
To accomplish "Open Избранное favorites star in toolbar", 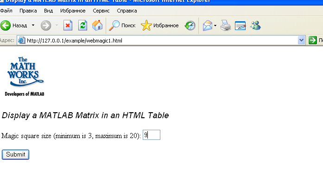I will (159, 25).
